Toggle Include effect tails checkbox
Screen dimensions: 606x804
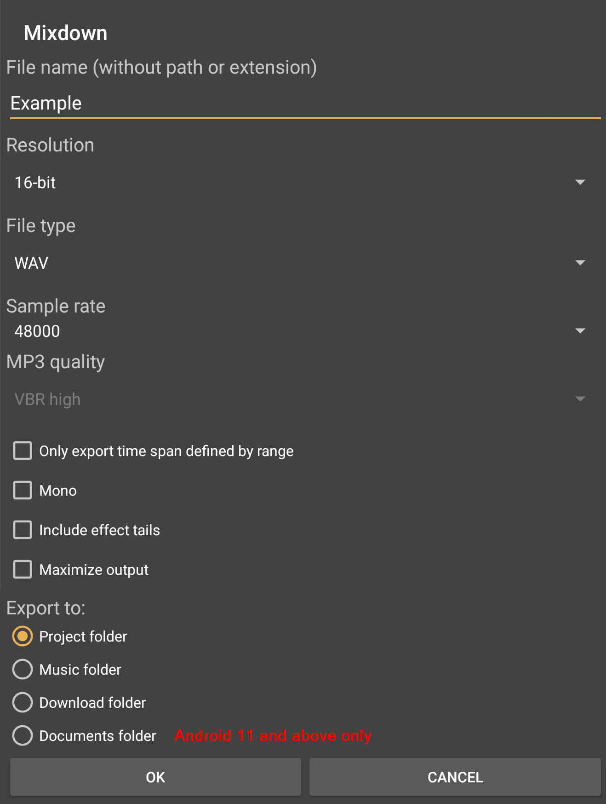[23, 530]
